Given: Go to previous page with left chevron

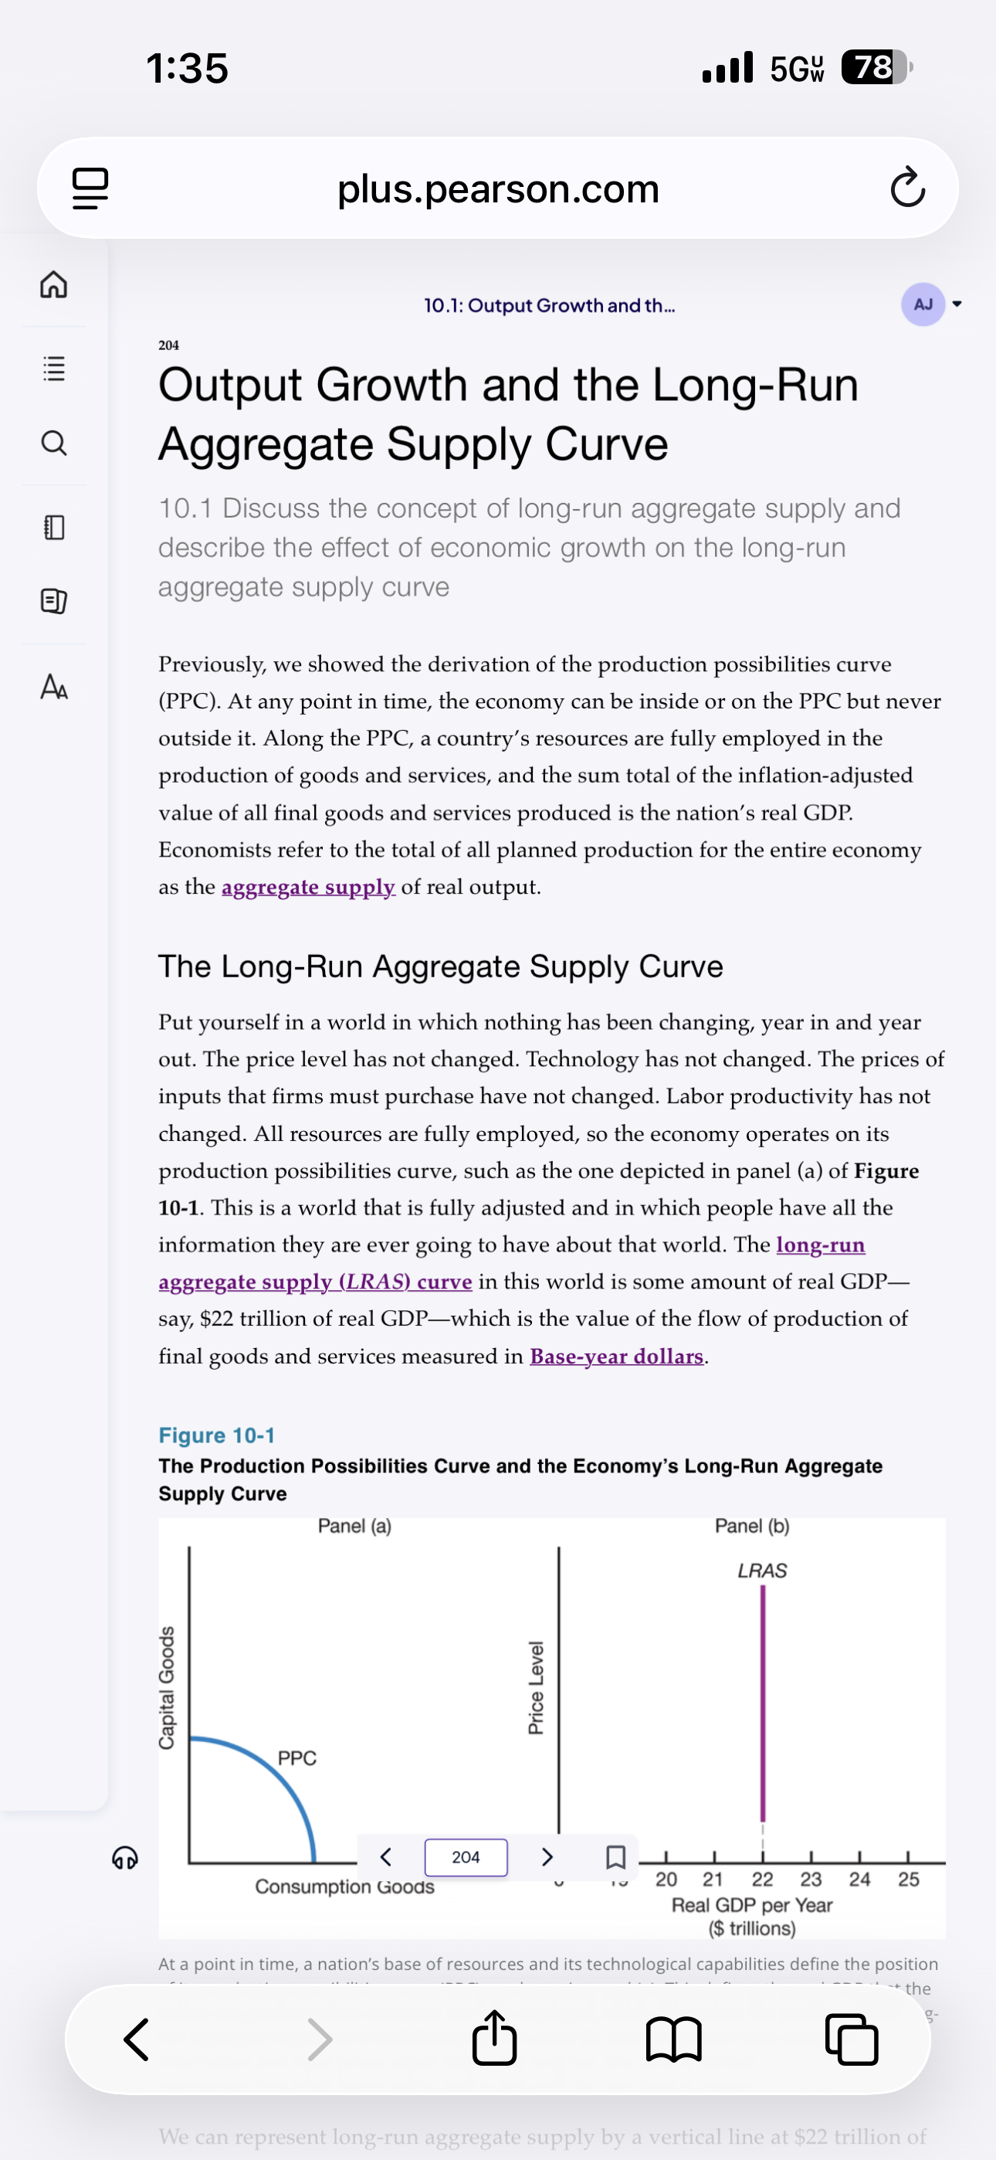Looking at the screenshot, I should tap(385, 1856).
